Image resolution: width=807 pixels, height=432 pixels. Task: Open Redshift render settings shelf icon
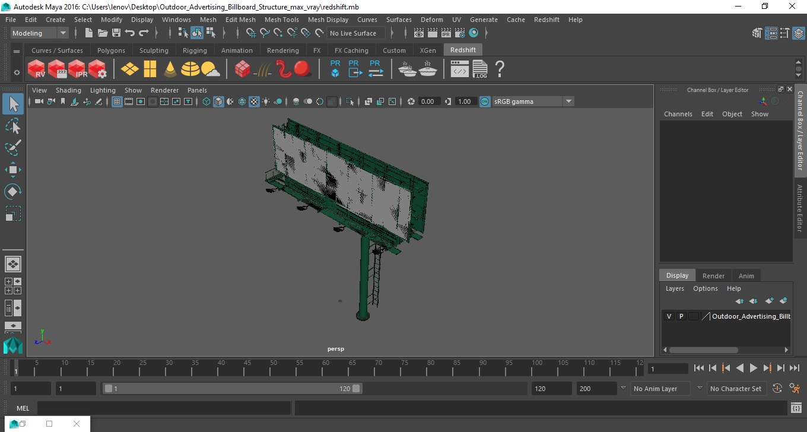click(x=97, y=69)
